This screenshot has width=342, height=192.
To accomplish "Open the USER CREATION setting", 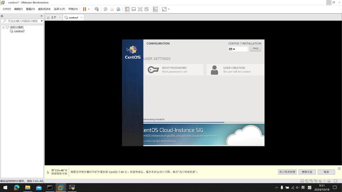I will 235,70.
